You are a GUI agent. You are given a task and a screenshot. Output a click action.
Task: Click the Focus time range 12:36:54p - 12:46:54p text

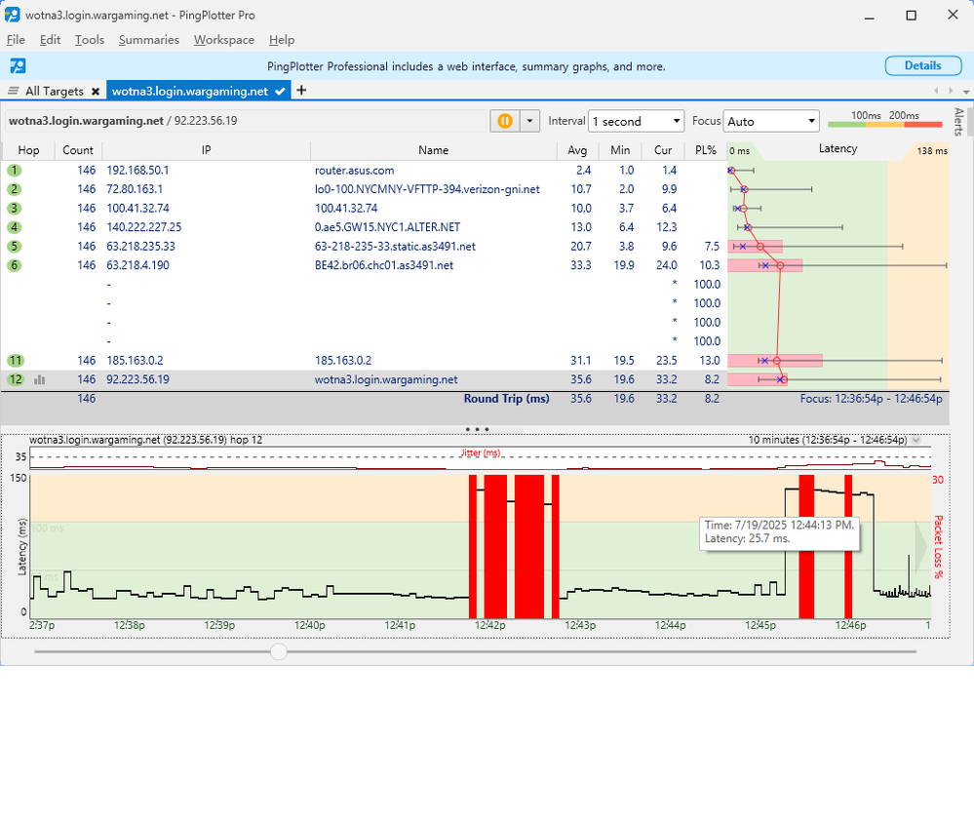[871, 399]
